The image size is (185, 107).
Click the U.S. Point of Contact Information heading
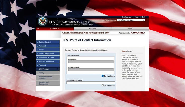(87, 40)
